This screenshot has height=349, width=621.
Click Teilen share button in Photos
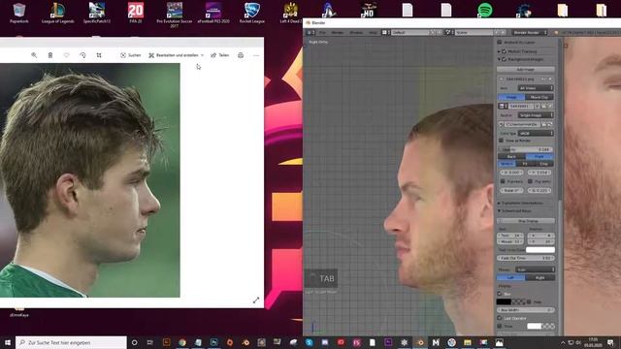(220, 55)
